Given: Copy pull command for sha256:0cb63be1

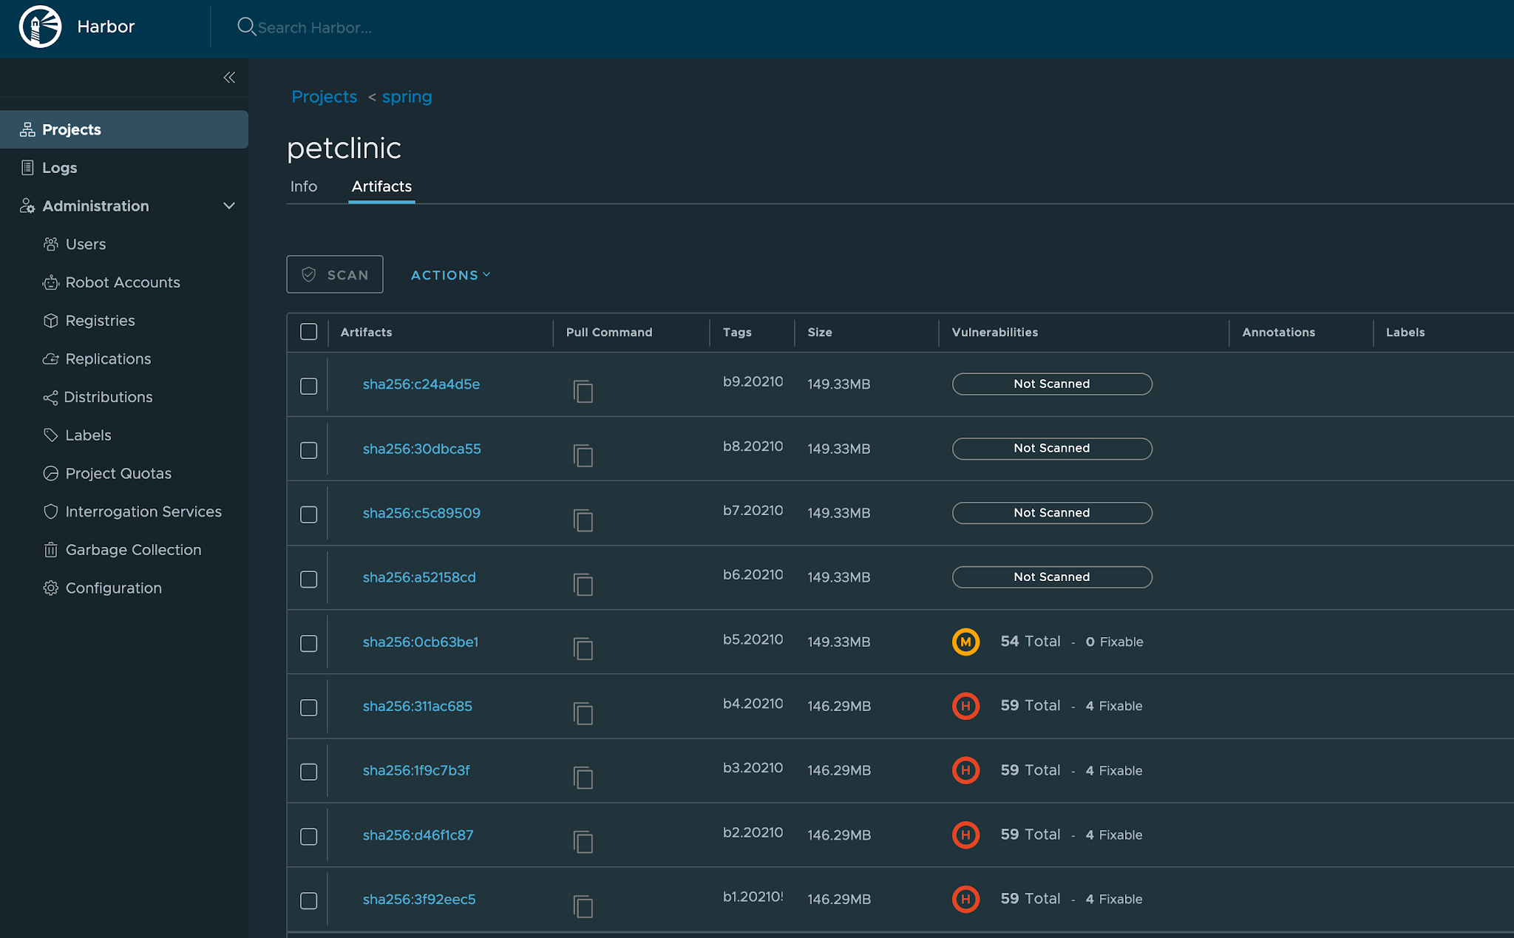Looking at the screenshot, I should click(583, 648).
